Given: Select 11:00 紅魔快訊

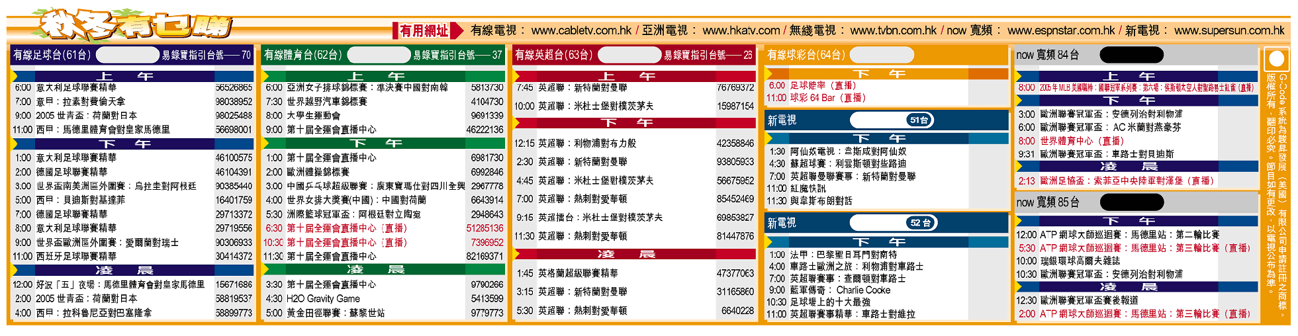Looking at the screenshot, I should pyautogui.click(x=796, y=189).
